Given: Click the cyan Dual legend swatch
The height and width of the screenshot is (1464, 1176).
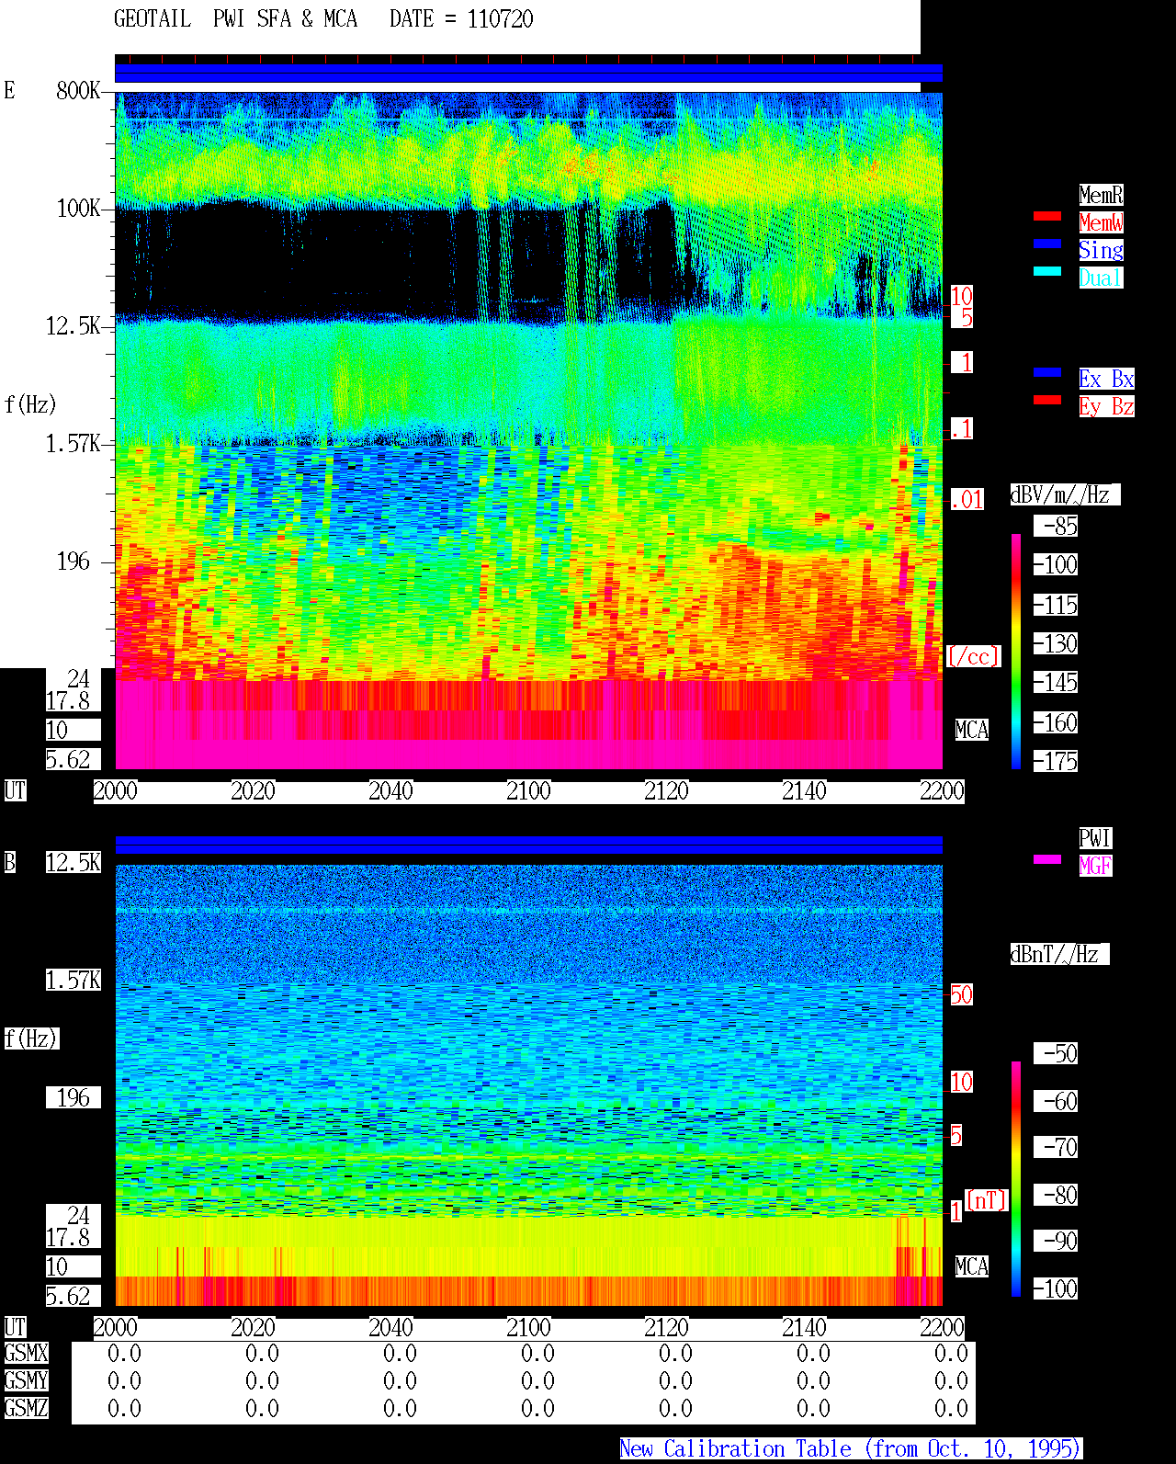Looking at the screenshot, I should click(1047, 271).
